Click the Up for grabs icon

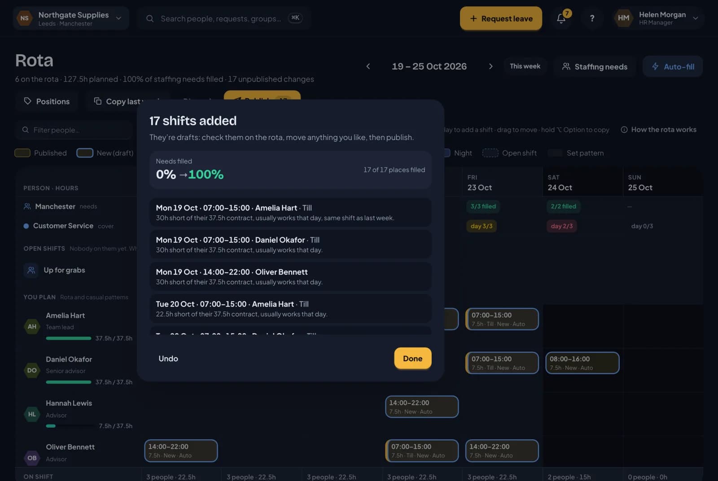tap(31, 270)
